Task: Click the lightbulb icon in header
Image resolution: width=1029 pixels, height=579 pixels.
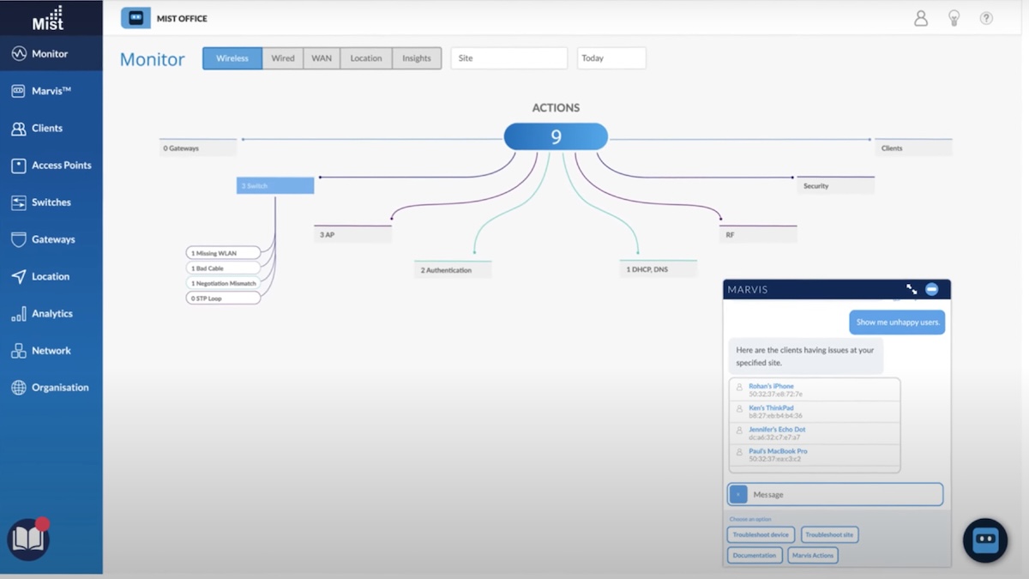Action: (x=954, y=18)
